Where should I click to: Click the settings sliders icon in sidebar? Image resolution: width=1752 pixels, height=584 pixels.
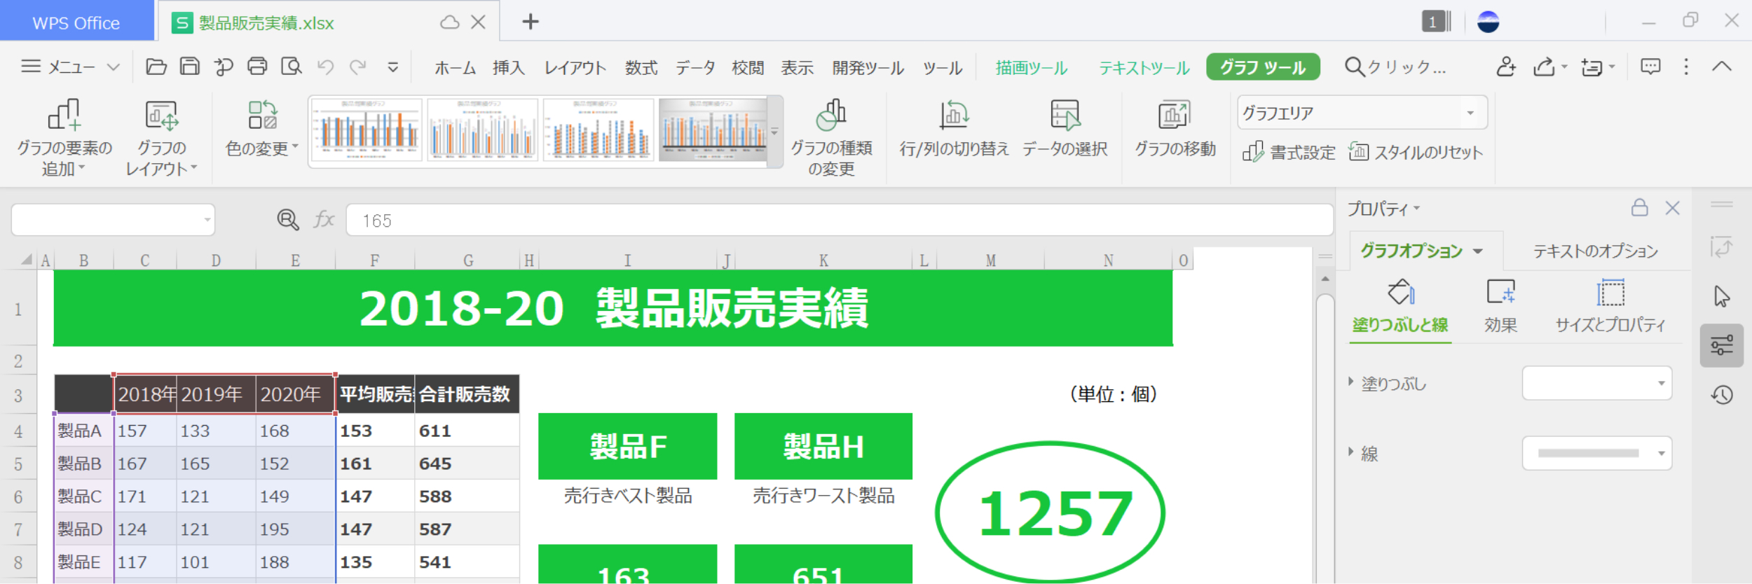tap(1722, 345)
